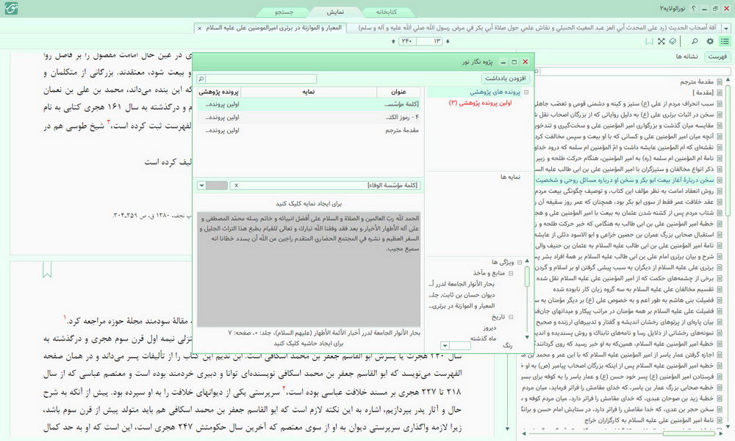Collapse the پرونده های پژوهشی tree node
The image size is (735, 441).
(x=526, y=92)
